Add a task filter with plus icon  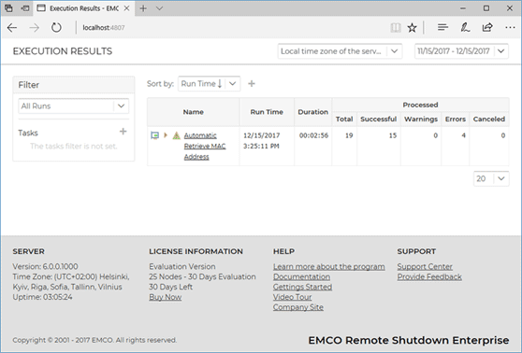tap(123, 132)
